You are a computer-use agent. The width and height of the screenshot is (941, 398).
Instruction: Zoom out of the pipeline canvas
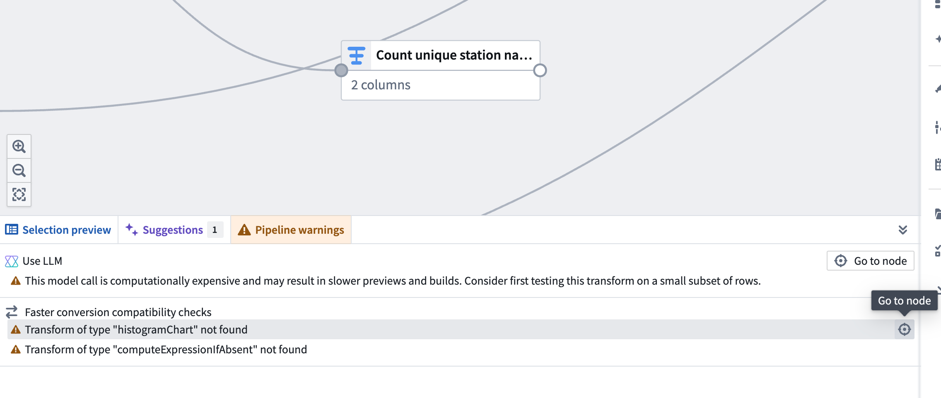tap(19, 170)
